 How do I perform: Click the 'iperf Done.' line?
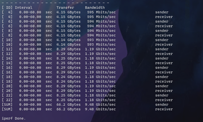14,118
